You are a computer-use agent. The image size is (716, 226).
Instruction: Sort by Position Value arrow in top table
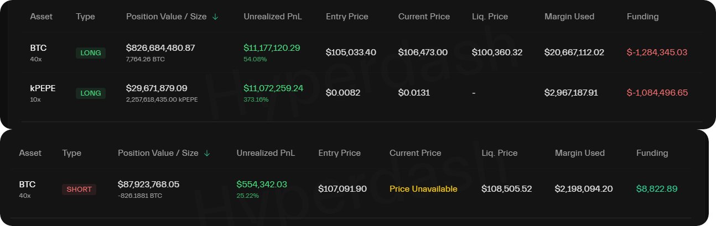(x=215, y=17)
